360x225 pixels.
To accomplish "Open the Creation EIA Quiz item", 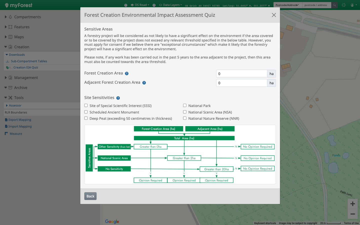I will pyautogui.click(x=26, y=67).
